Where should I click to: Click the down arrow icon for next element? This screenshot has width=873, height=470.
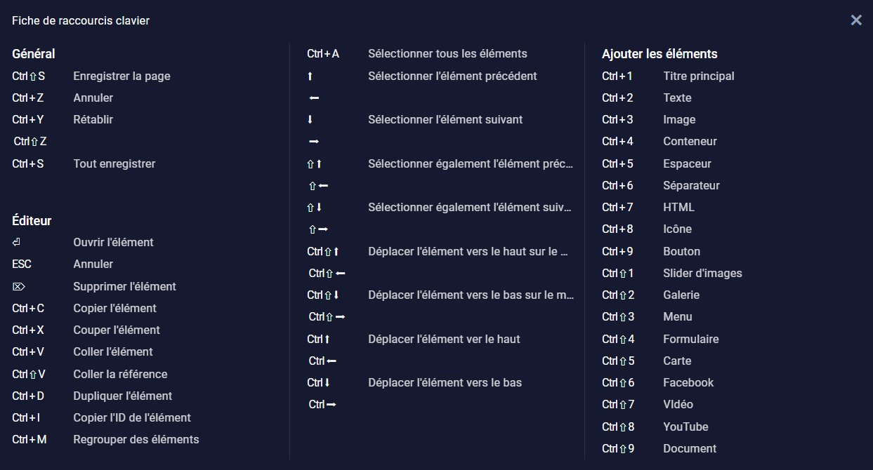point(310,120)
